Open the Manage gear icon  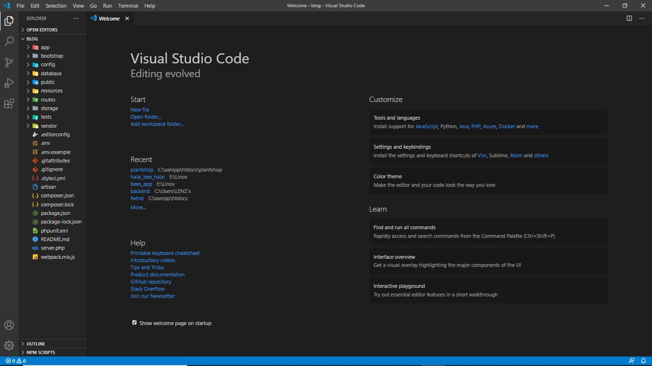tap(9, 346)
